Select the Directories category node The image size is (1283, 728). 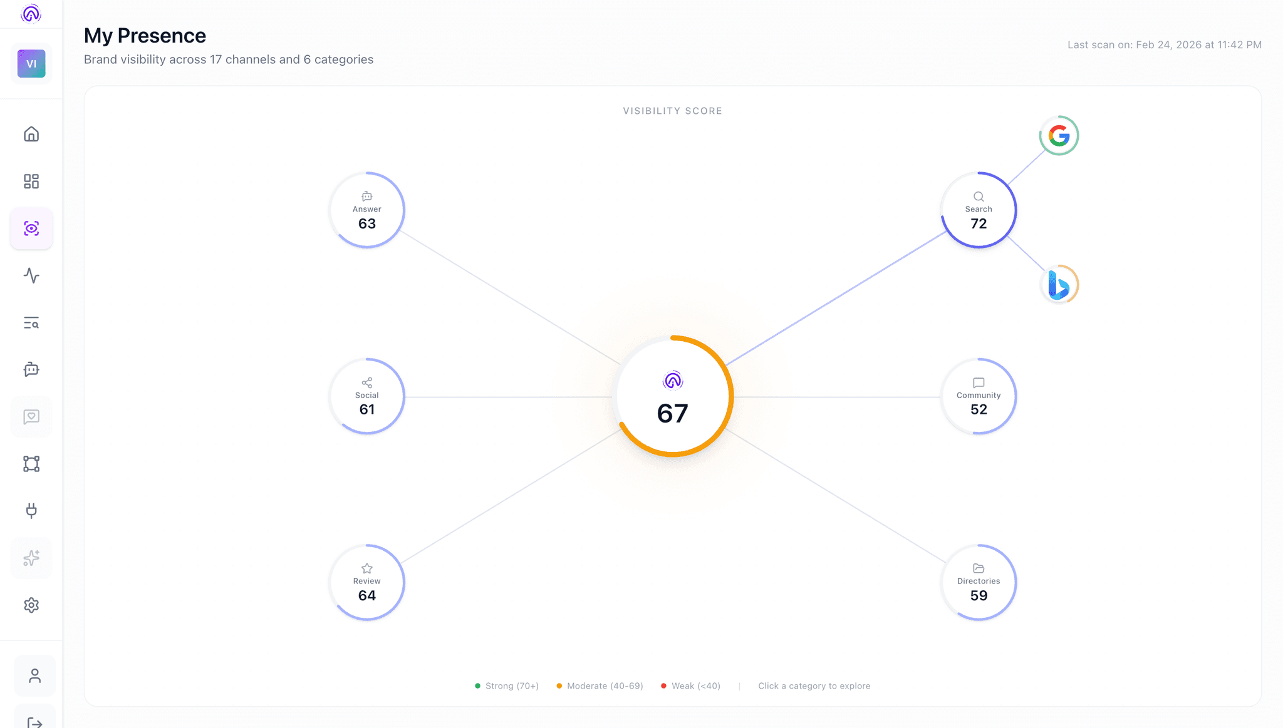[x=979, y=582]
